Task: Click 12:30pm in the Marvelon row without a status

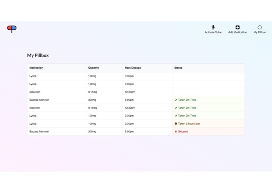Action: coord(130,92)
